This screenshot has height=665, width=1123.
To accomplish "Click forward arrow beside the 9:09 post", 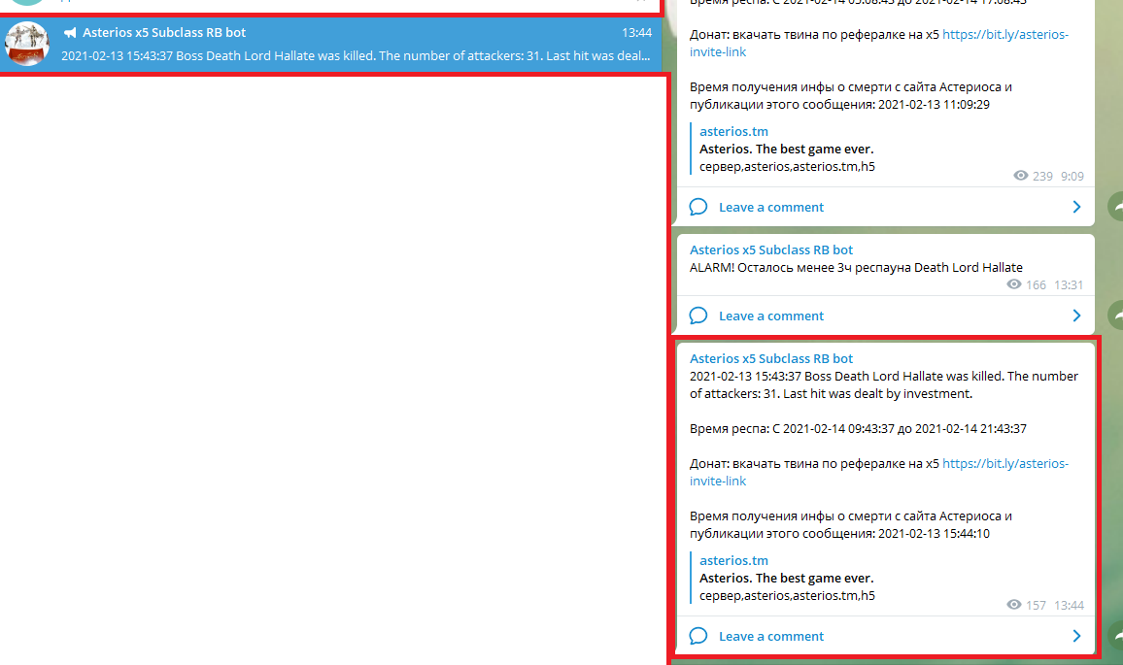I will tap(1115, 206).
